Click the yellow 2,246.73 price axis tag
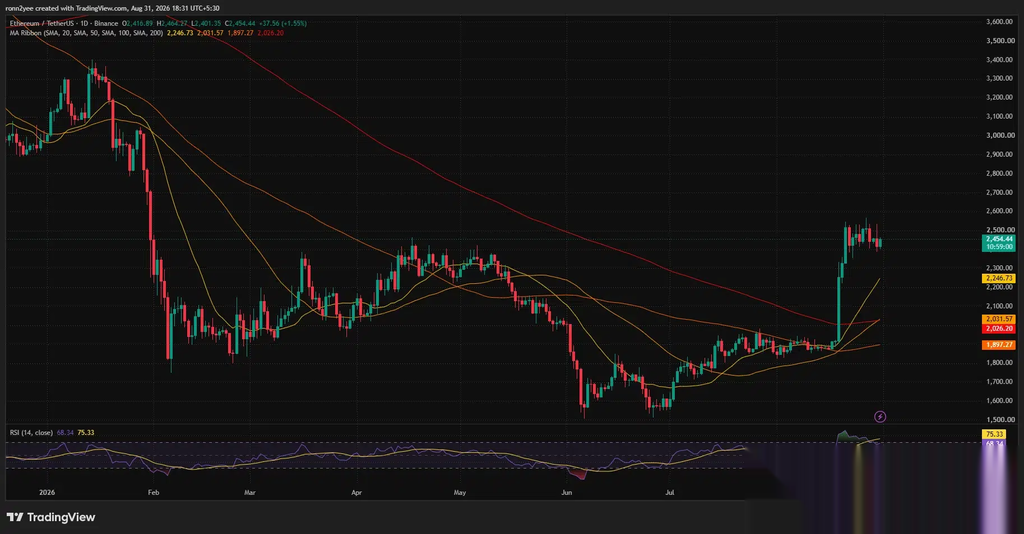This screenshot has height=534, width=1024. click(999, 278)
